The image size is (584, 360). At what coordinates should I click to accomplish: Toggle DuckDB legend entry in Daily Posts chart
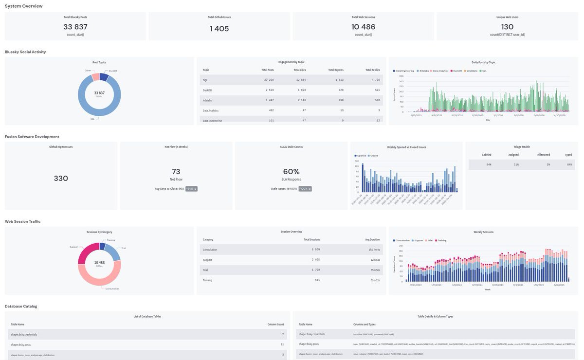(457, 71)
